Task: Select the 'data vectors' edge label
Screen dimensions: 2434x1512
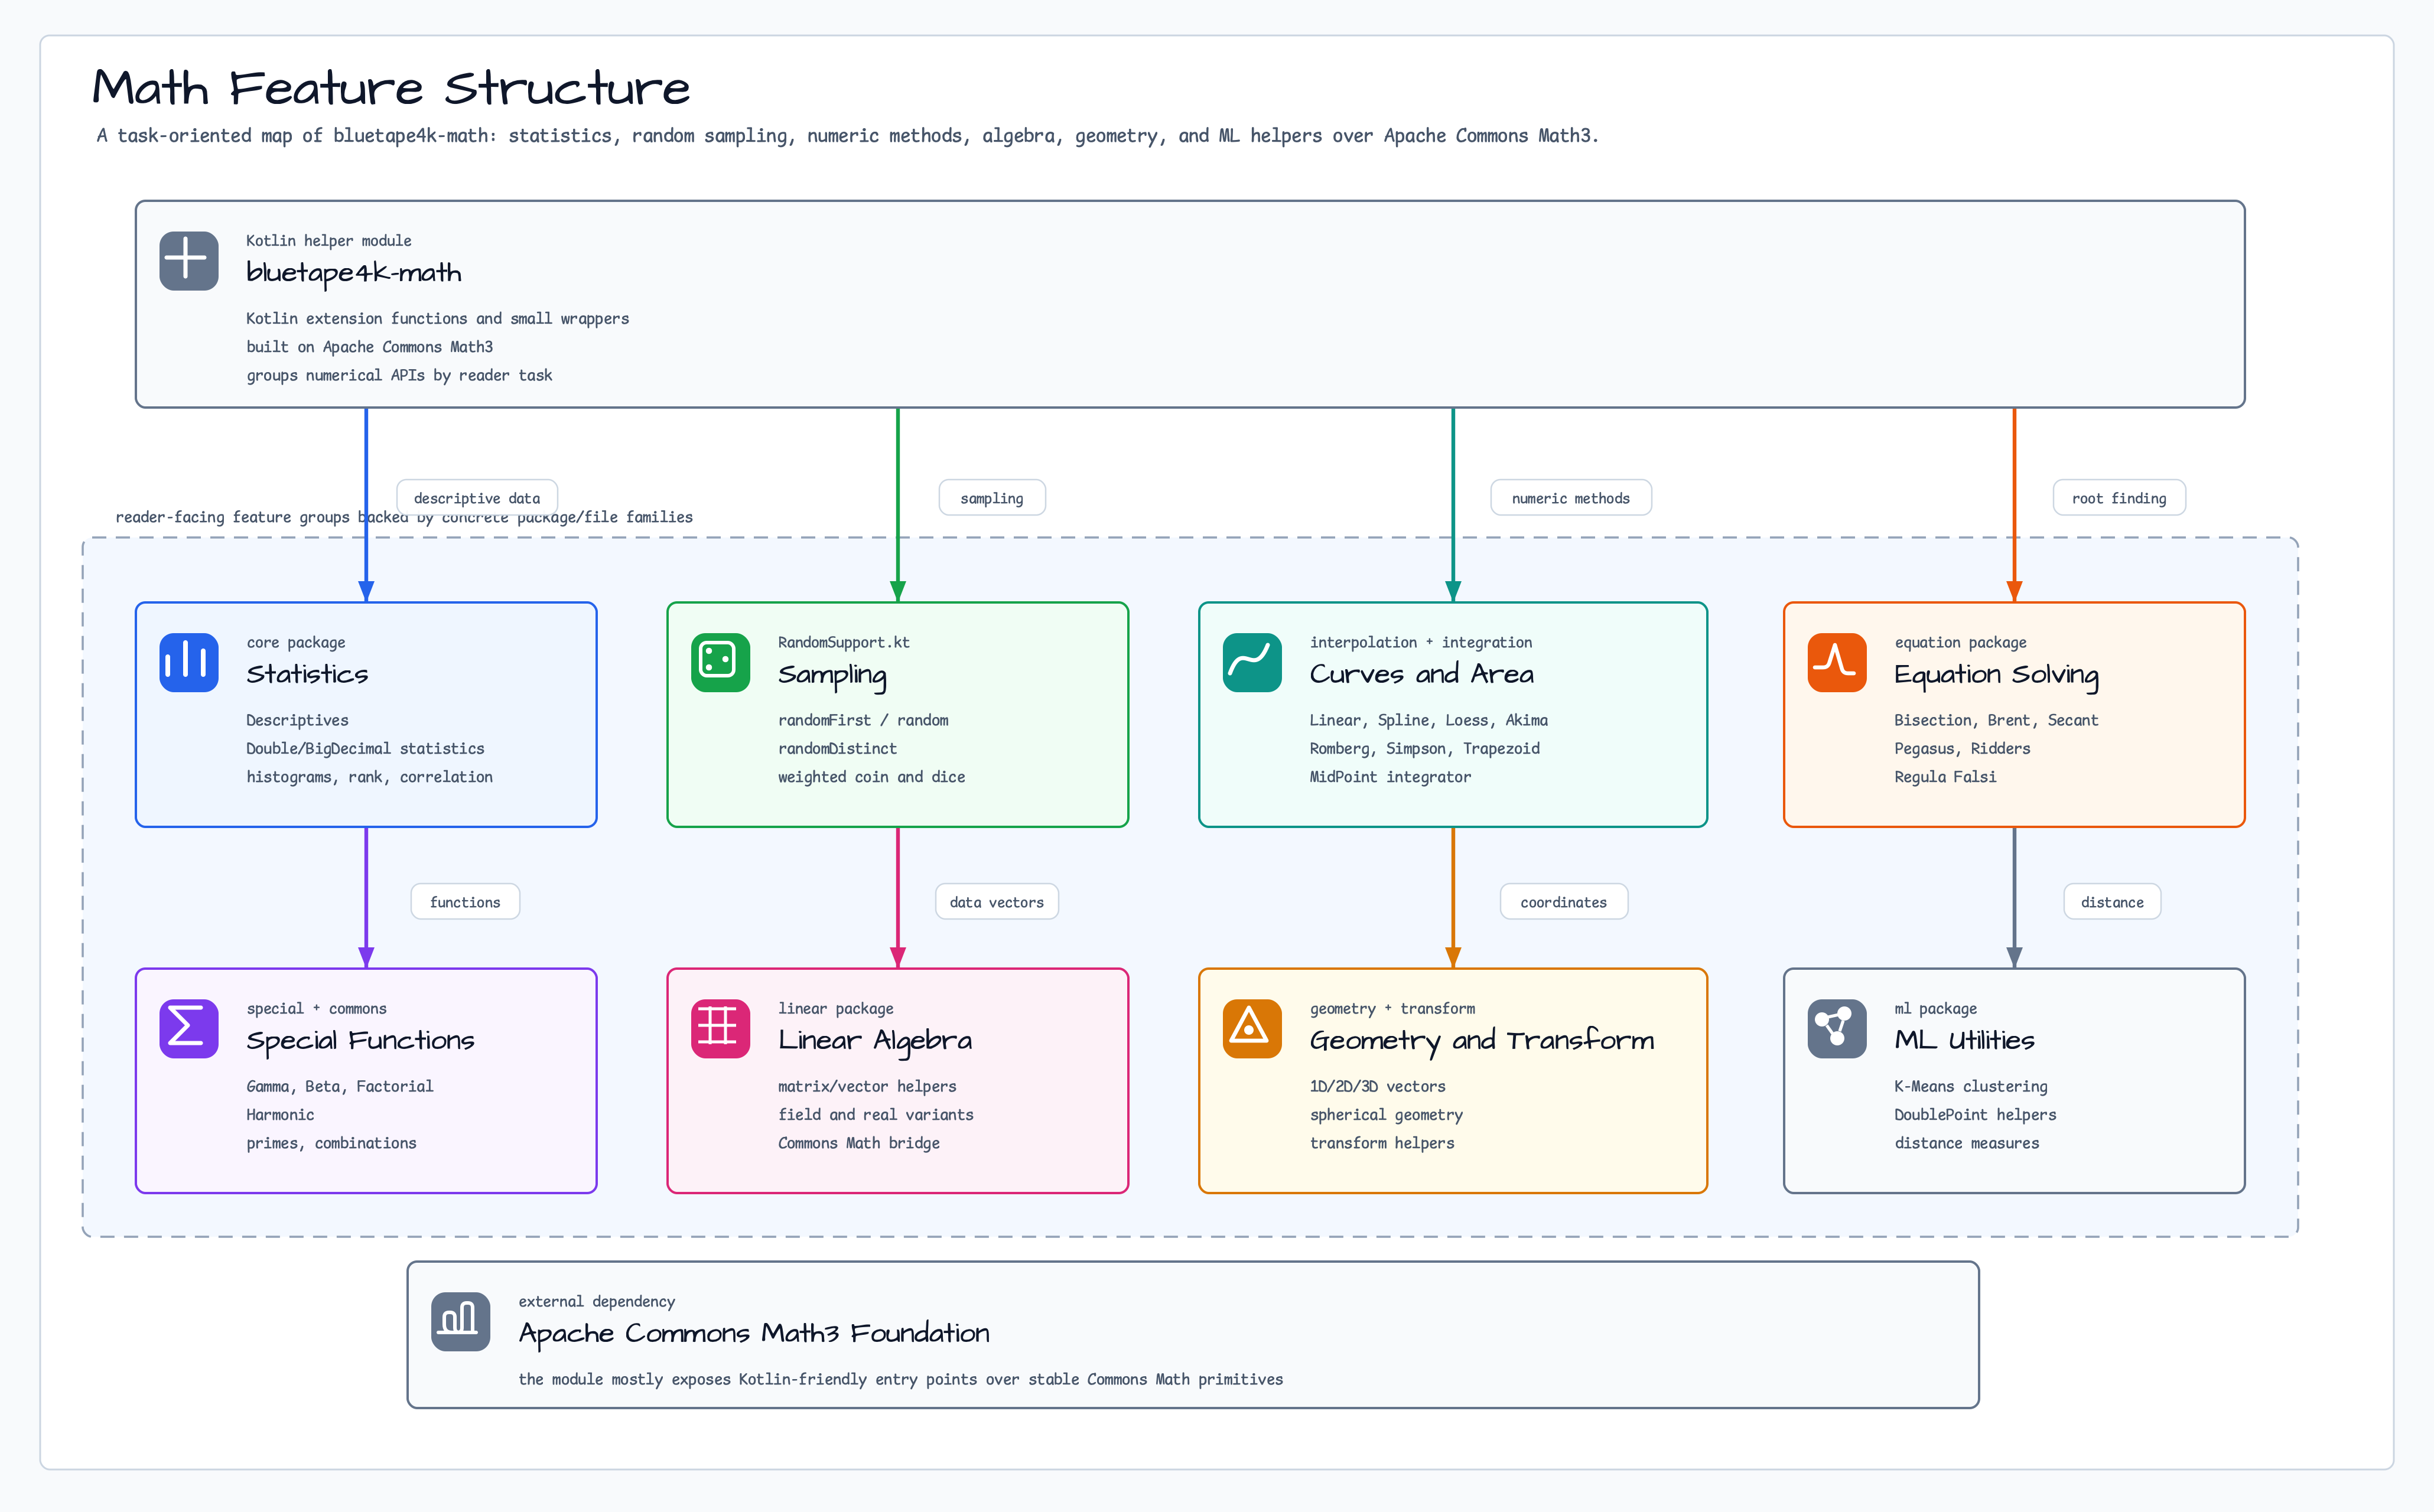Action: pos(997,902)
